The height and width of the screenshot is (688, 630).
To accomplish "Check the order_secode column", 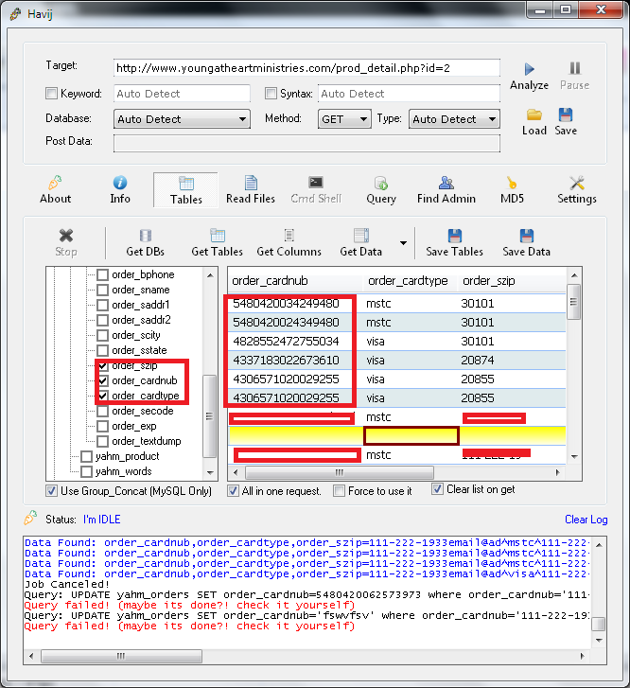I will pyautogui.click(x=103, y=411).
